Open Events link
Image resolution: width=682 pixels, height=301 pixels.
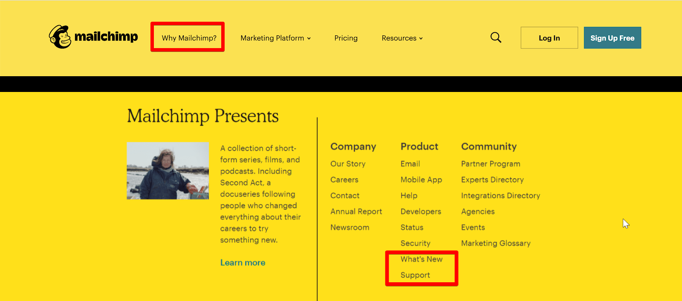473,227
